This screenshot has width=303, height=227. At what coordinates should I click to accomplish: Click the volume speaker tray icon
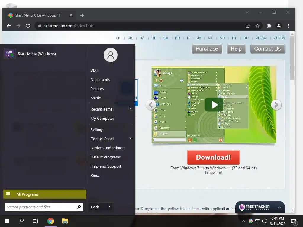pos(265,221)
